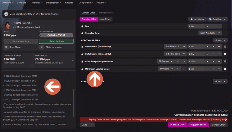Open the Comparison menu

point(86,3)
